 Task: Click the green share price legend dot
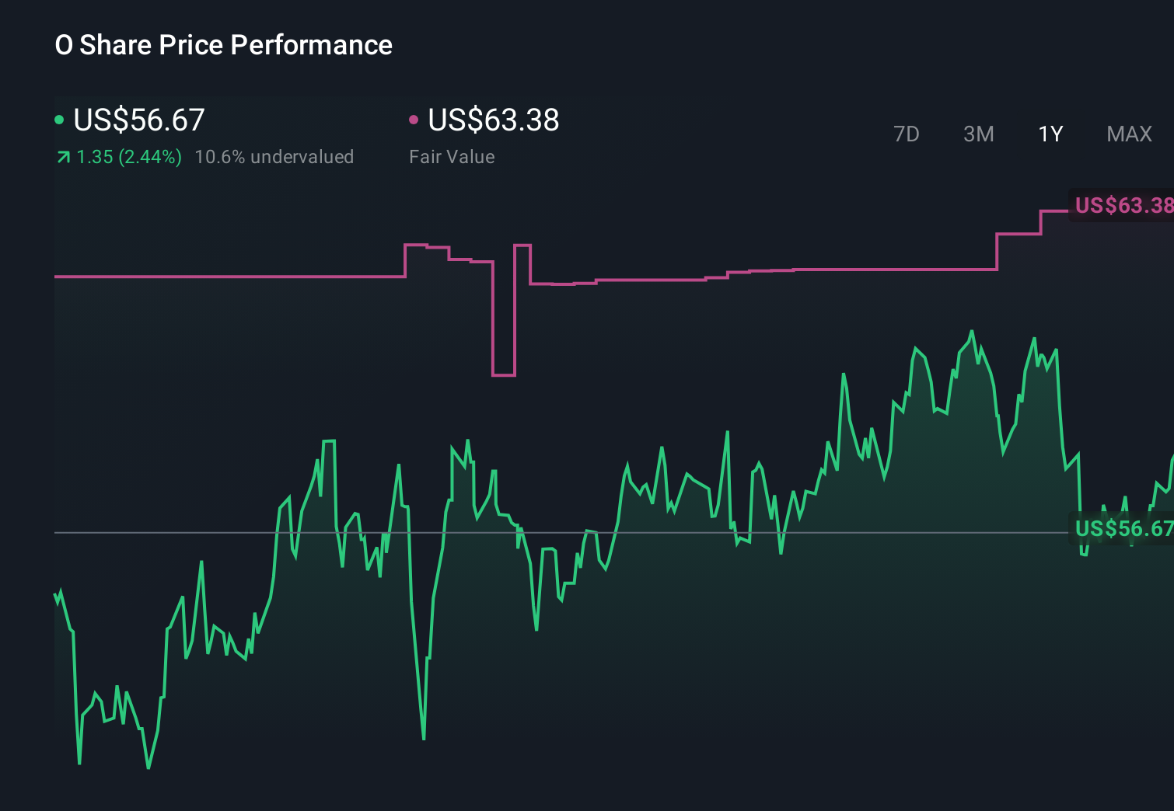59,120
